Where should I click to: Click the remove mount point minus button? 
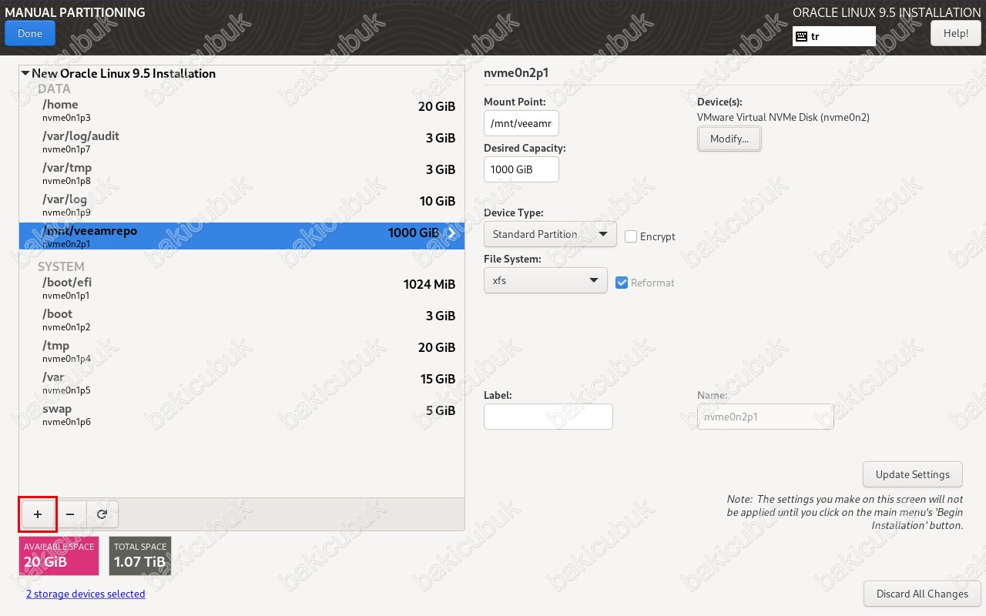click(x=70, y=514)
